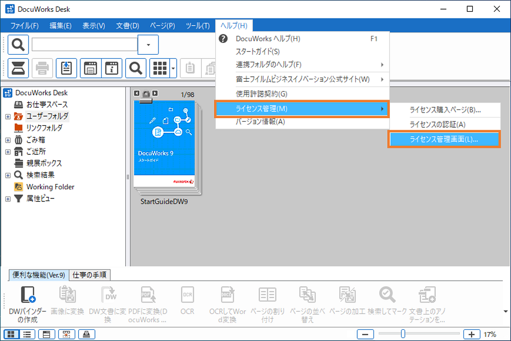Select ライセンスの認証(A) menu entry
Image resolution: width=511 pixels, height=341 pixels.
[444, 125]
